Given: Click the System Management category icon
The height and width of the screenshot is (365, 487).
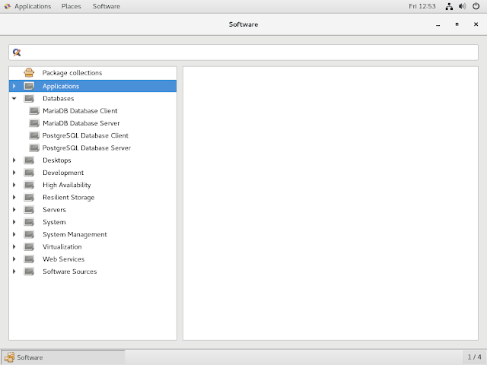Looking at the screenshot, I should (29, 234).
